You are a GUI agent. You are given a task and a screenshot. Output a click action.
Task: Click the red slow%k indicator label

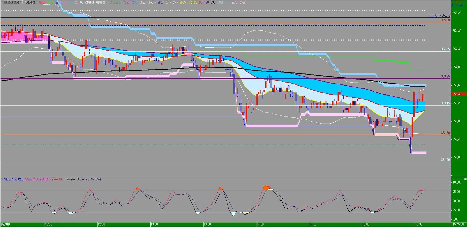pyautogui.click(x=57, y=179)
